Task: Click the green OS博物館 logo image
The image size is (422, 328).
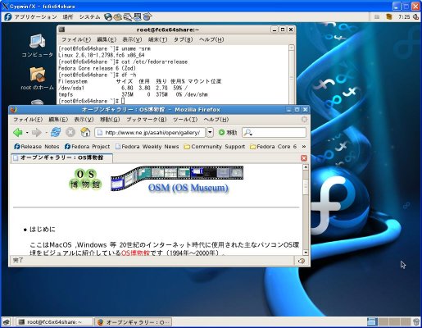Action: pos(85,179)
